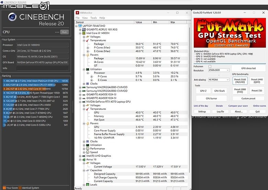Open the FurMark Log file
This screenshot has width=268, height=190.
pos(220,111)
